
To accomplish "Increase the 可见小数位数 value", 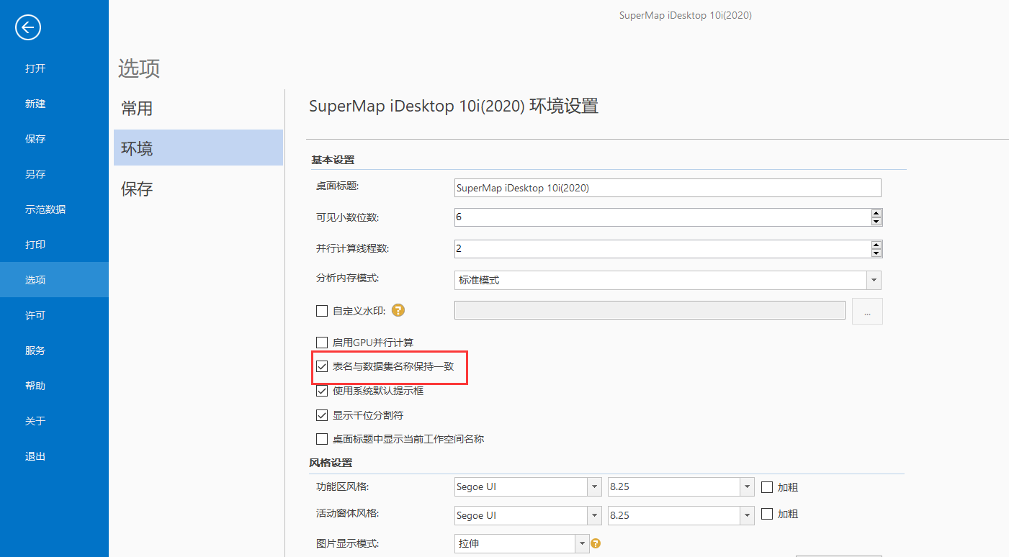I will [876, 213].
